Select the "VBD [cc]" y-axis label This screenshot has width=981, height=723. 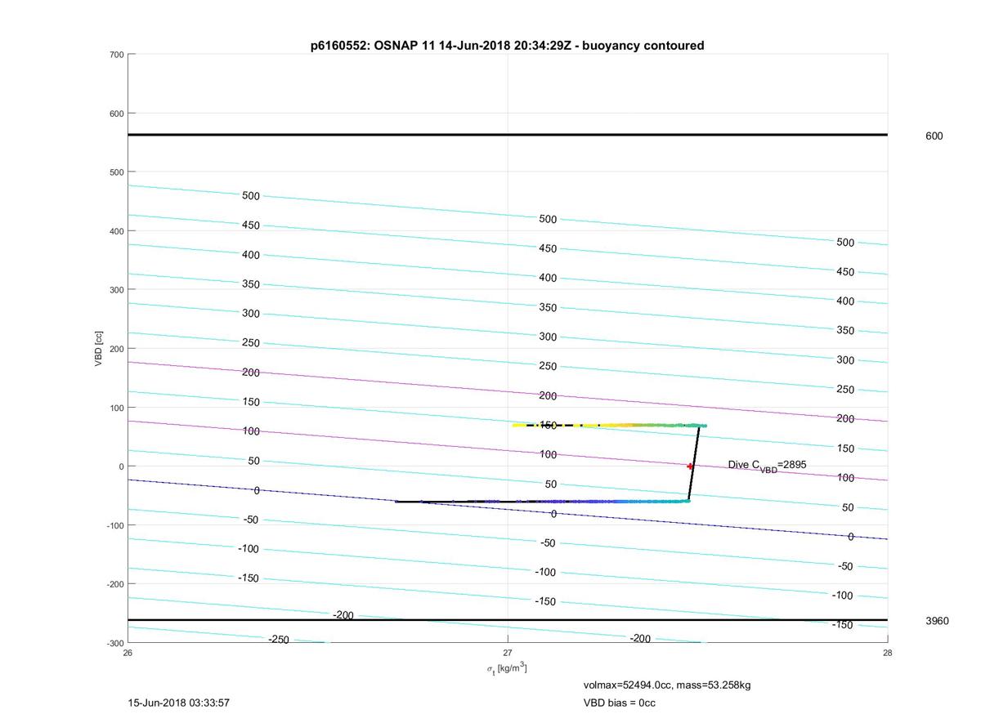pos(99,349)
